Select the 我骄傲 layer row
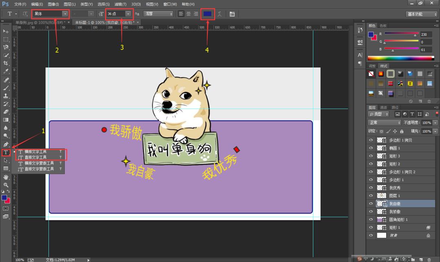 [x=401, y=212]
